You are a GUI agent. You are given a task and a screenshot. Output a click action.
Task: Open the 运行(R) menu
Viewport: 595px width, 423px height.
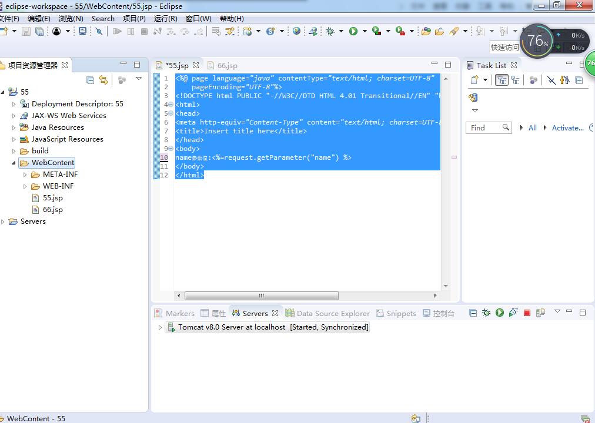coord(165,19)
